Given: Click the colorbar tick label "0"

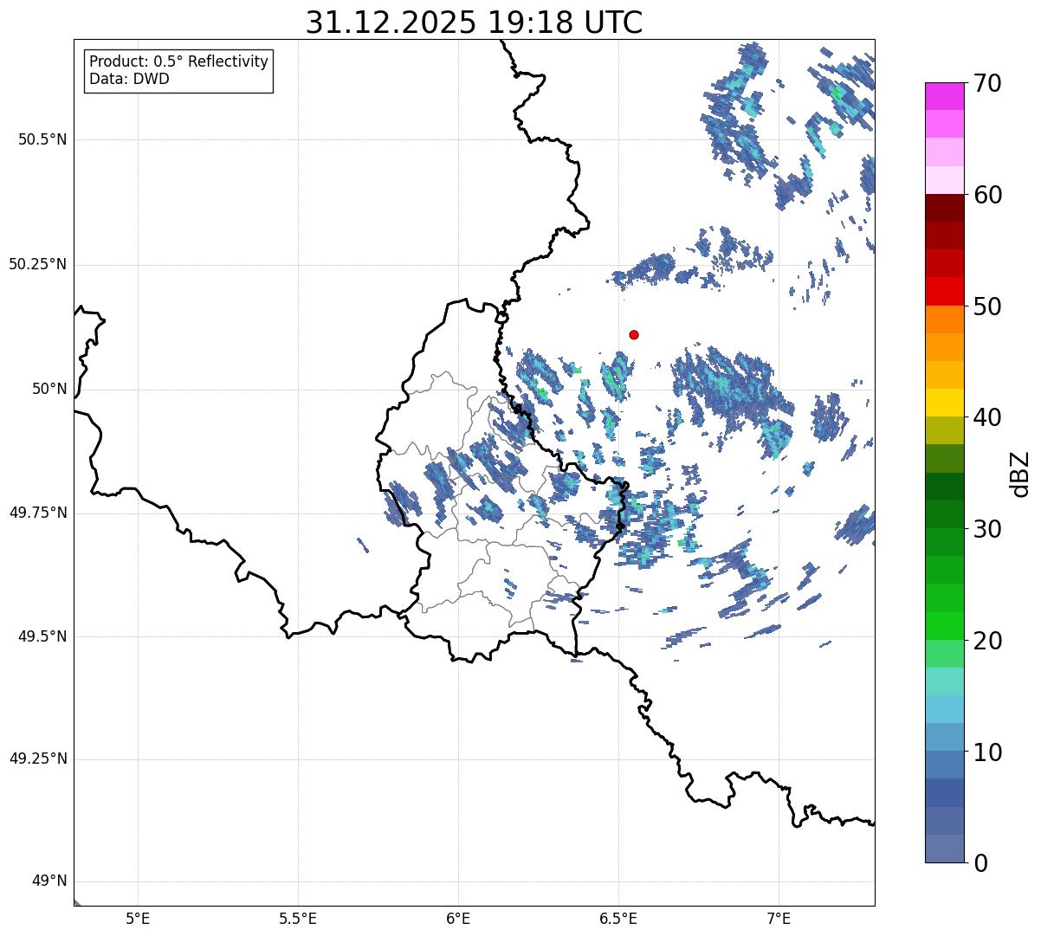Looking at the screenshot, I should click(980, 863).
